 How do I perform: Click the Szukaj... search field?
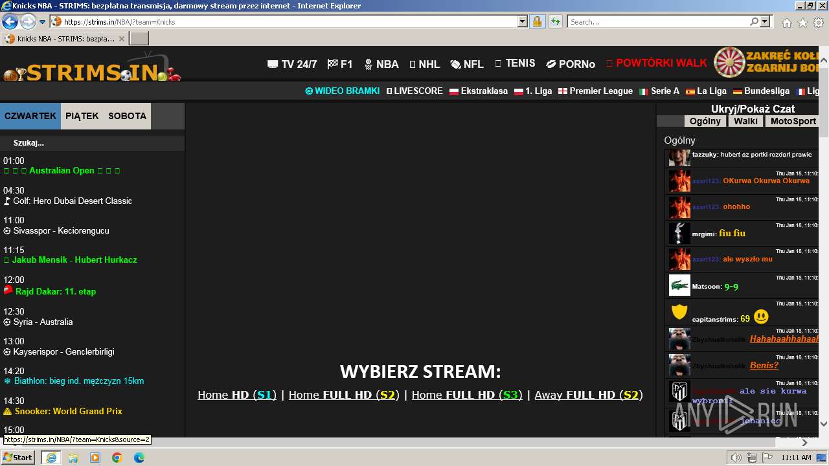(92, 142)
